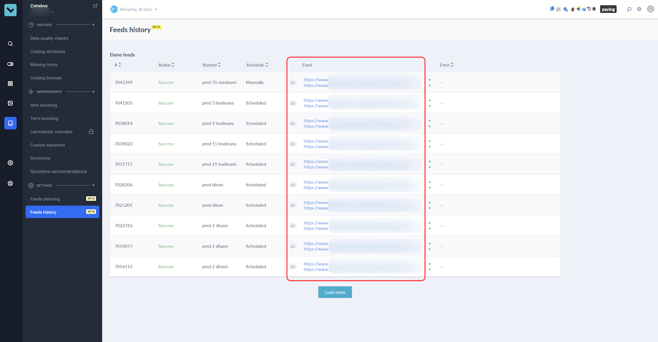Open first feed URL of row 7042399

[x=316, y=80]
